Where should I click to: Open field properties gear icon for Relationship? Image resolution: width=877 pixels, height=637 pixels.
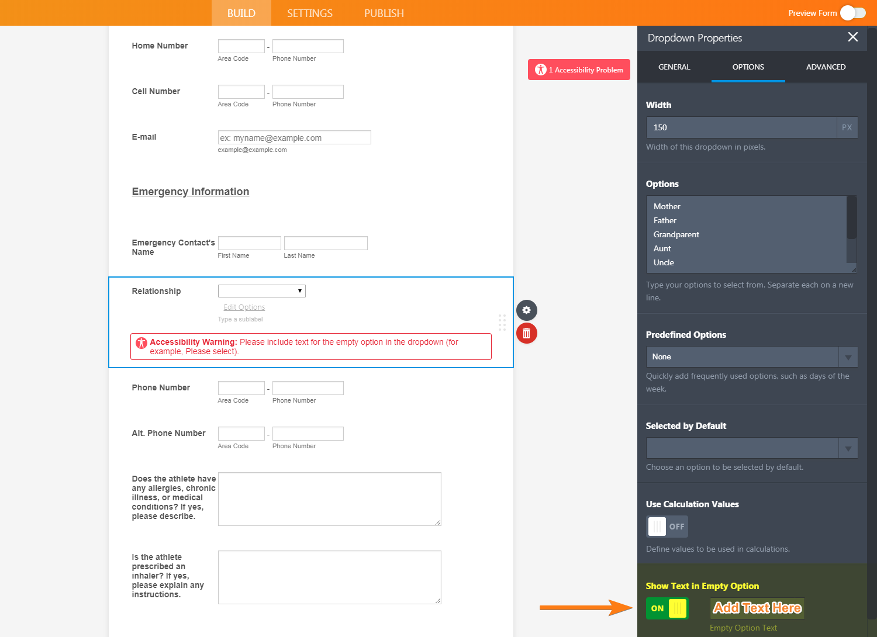(526, 310)
